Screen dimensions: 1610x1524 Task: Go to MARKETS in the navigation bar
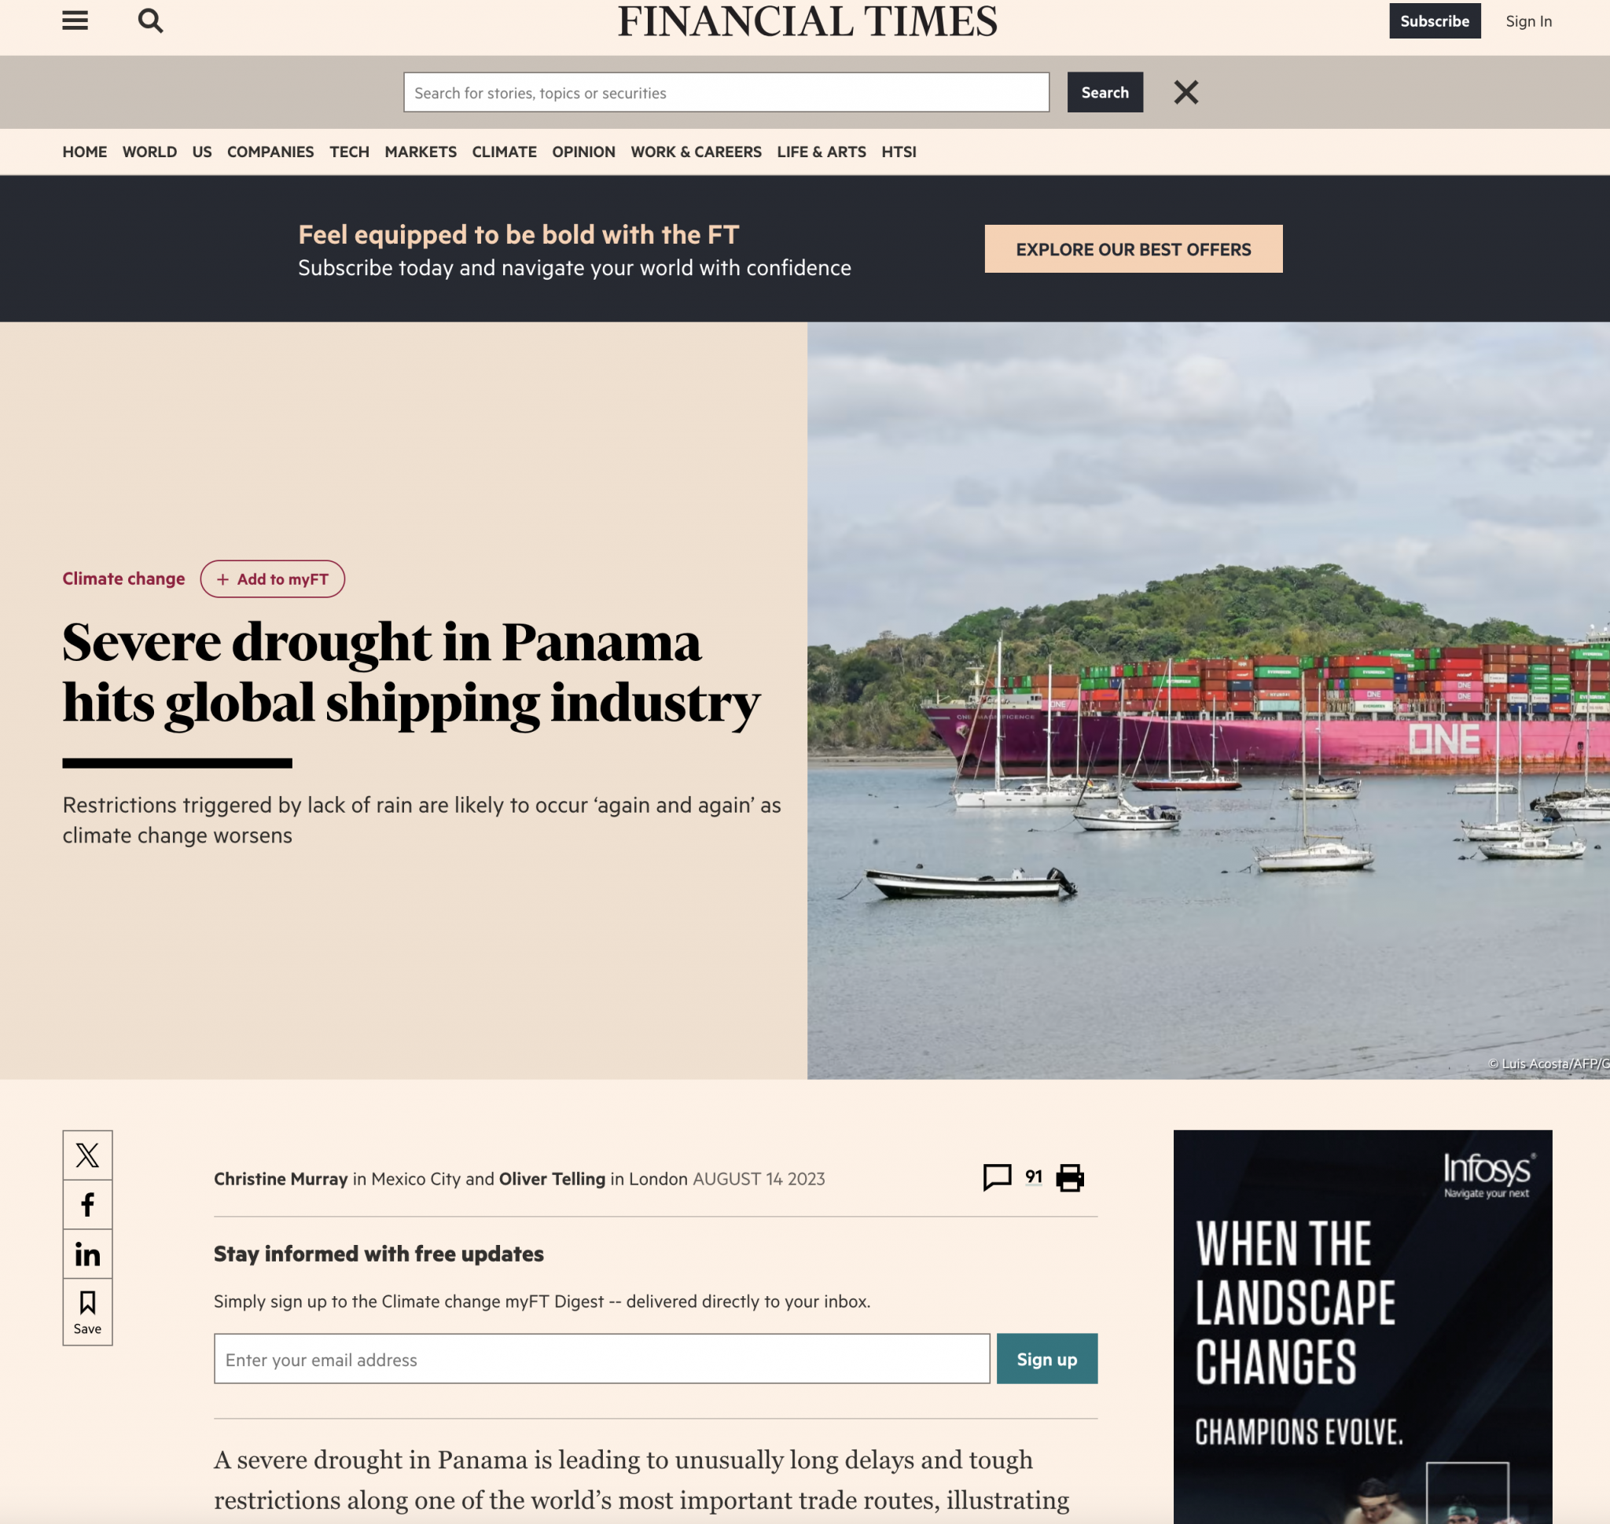pyautogui.click(x=420, y=152)
